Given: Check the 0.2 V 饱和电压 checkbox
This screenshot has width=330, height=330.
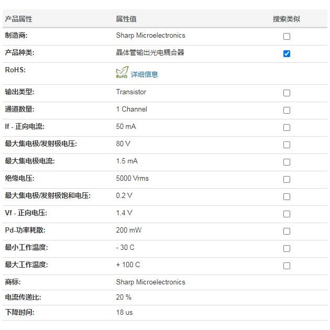Looking at the screenshot, I should tap(287, 196).
